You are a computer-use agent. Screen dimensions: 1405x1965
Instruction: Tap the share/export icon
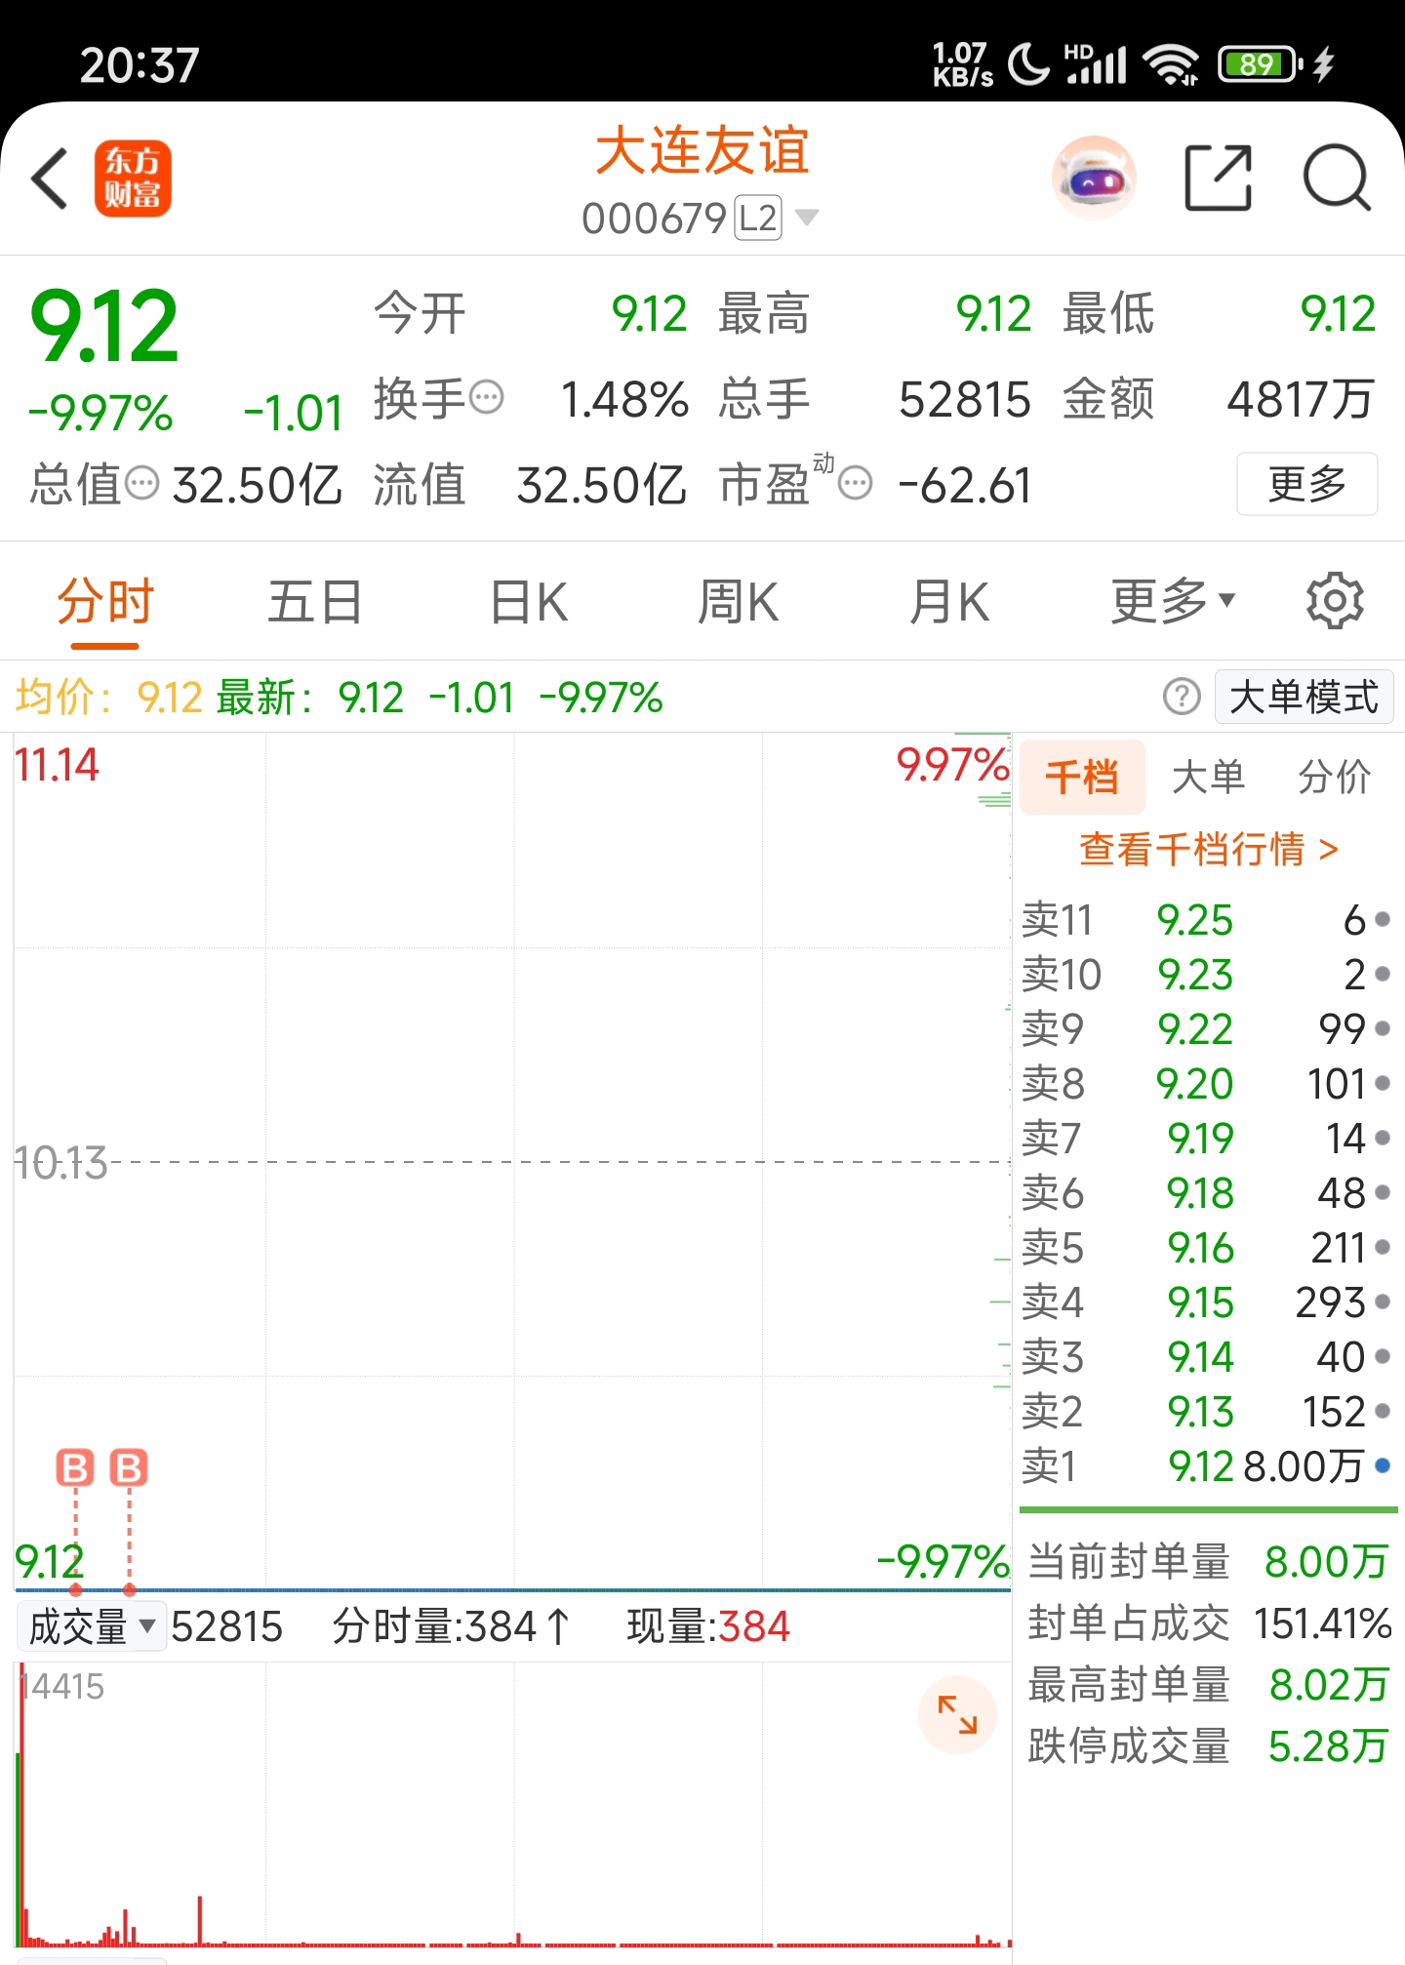tap(1218, 179)
